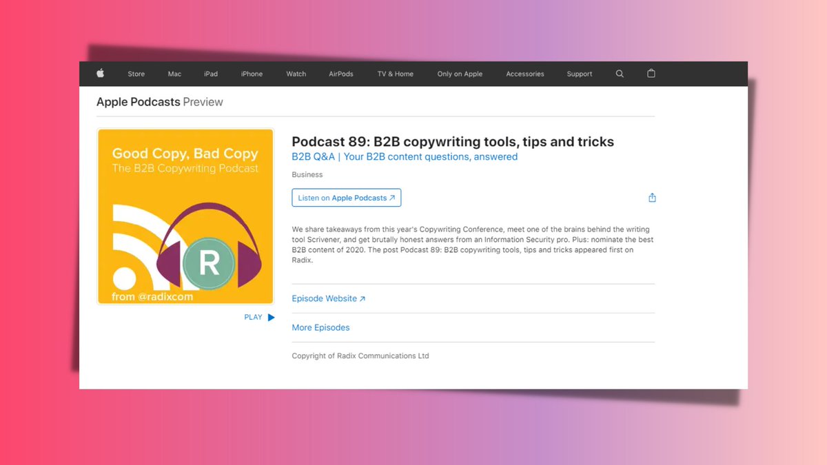This screenshot has height=465, width=827.
Task: Select TV & Home menu item
Action: pos(394,74)
